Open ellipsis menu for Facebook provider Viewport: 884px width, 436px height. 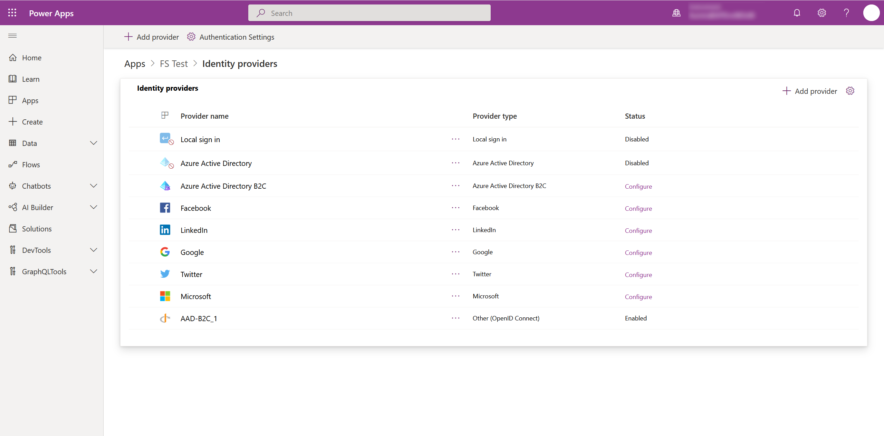[455, 207]
